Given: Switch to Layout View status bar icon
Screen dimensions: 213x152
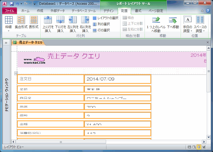Looking at the screenshot, I should point(199,147).
